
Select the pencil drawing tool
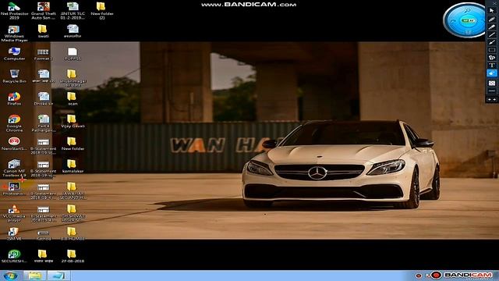coord(492,20)
